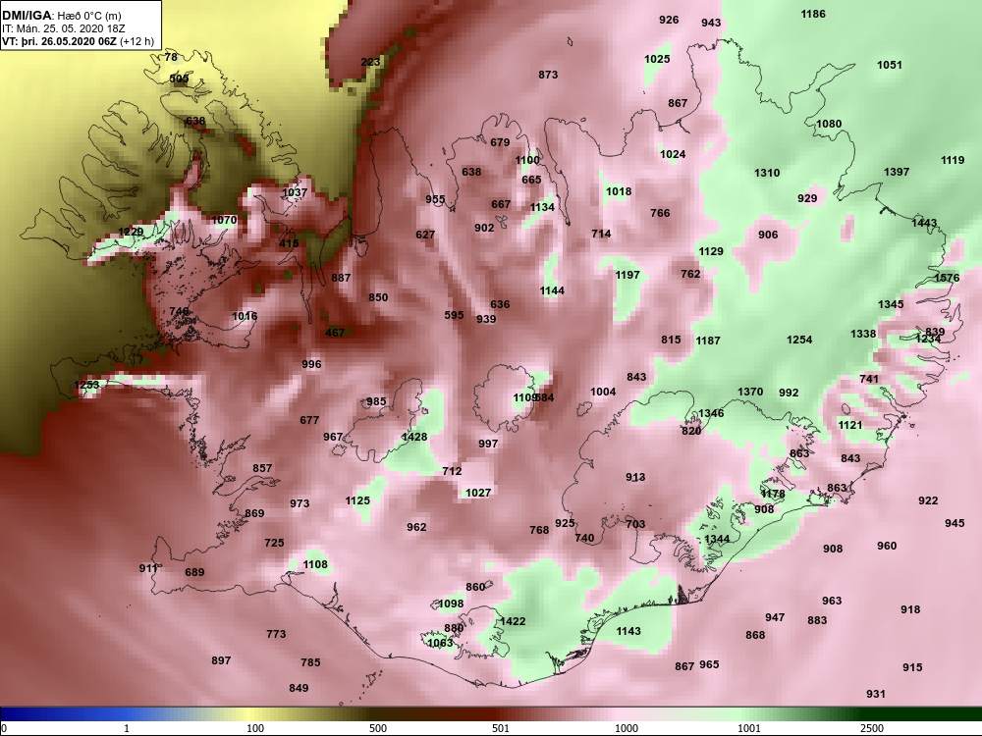
Task: Click the 467 height value
Action: click(335, 333)
